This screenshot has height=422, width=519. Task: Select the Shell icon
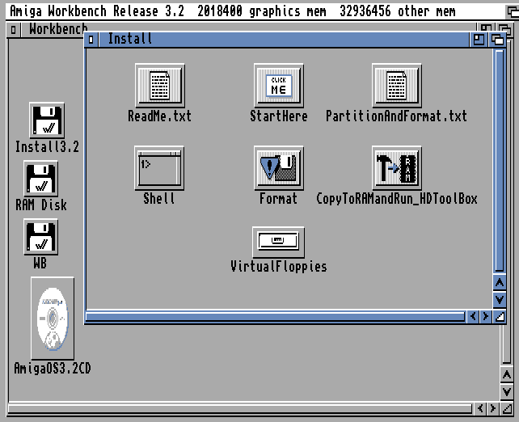click(x=159, y=167)
